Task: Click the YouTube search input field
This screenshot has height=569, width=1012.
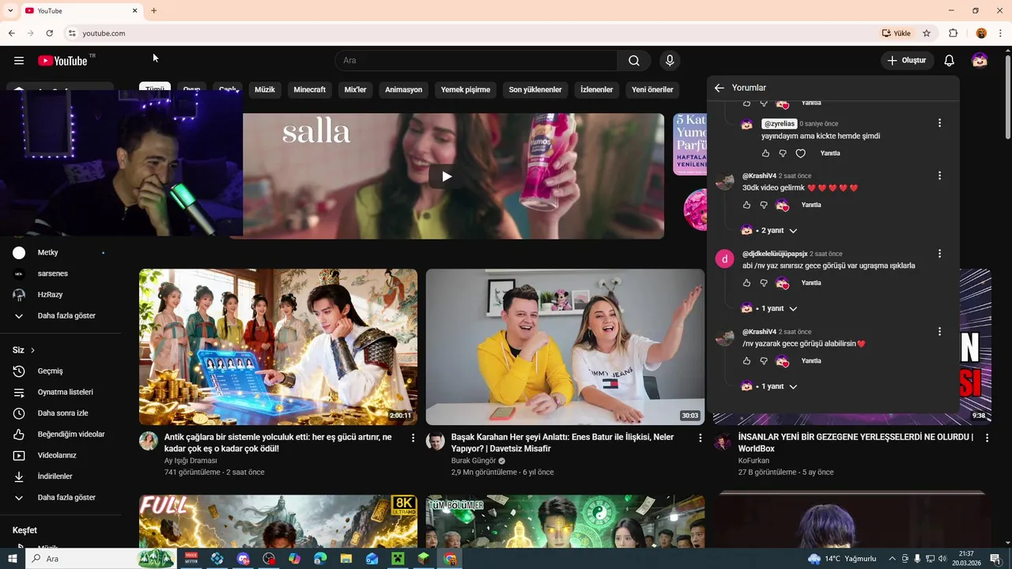Action: tap(476, 61)
